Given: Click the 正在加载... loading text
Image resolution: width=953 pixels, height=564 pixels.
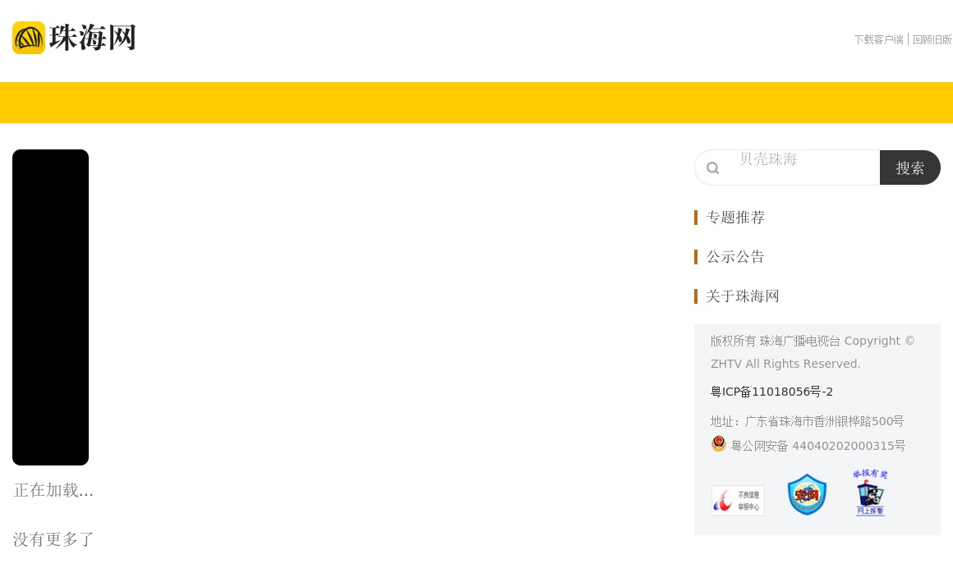Looking at the screenshot, I should (53, 490).
